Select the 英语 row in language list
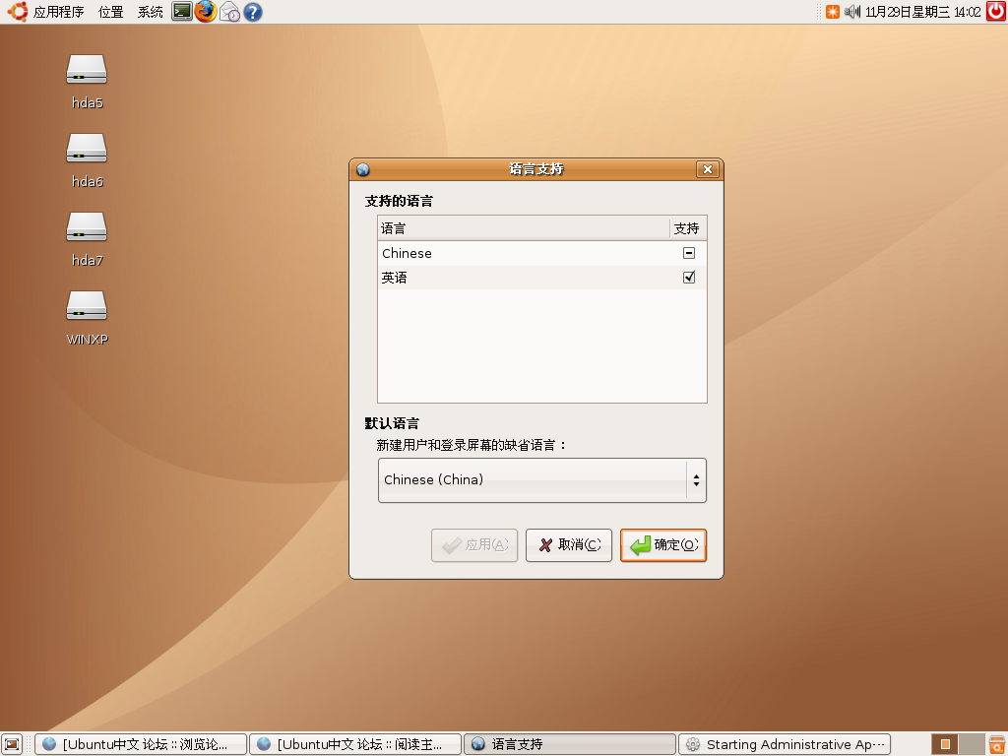This screenshot has height=756, width=1008. point(542,277)
